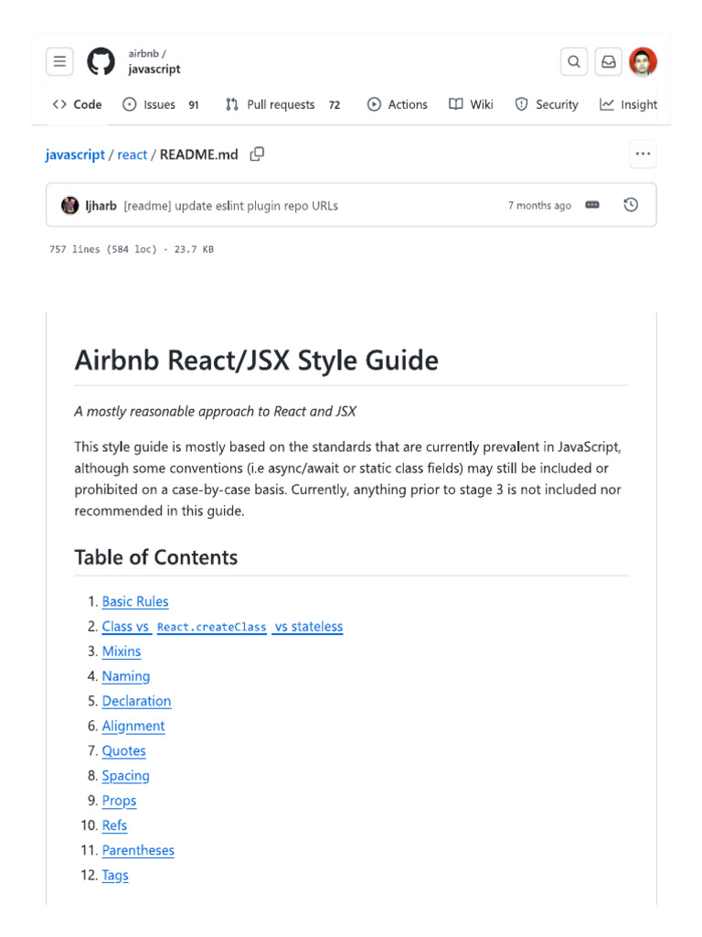
Task: Expand commit message ellipsis icon
Action: (x=592, y=205)
